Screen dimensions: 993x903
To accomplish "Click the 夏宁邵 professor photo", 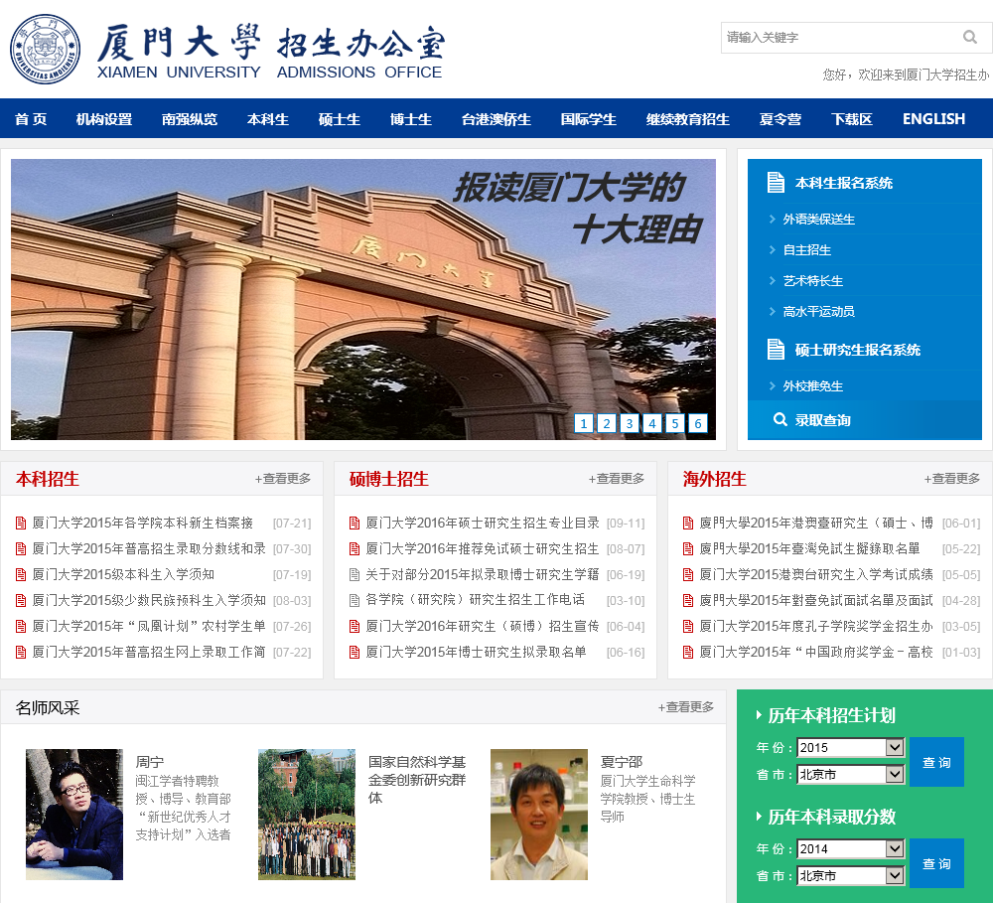I will pos(539,815).
